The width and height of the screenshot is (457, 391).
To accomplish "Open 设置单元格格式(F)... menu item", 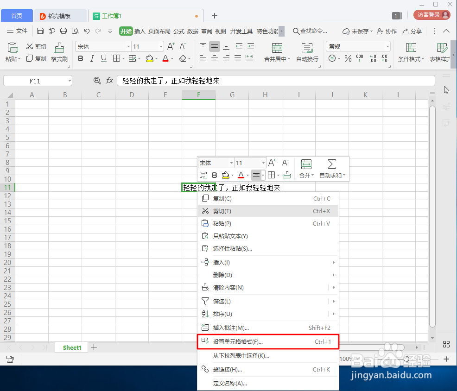I will tap(268, 342).
